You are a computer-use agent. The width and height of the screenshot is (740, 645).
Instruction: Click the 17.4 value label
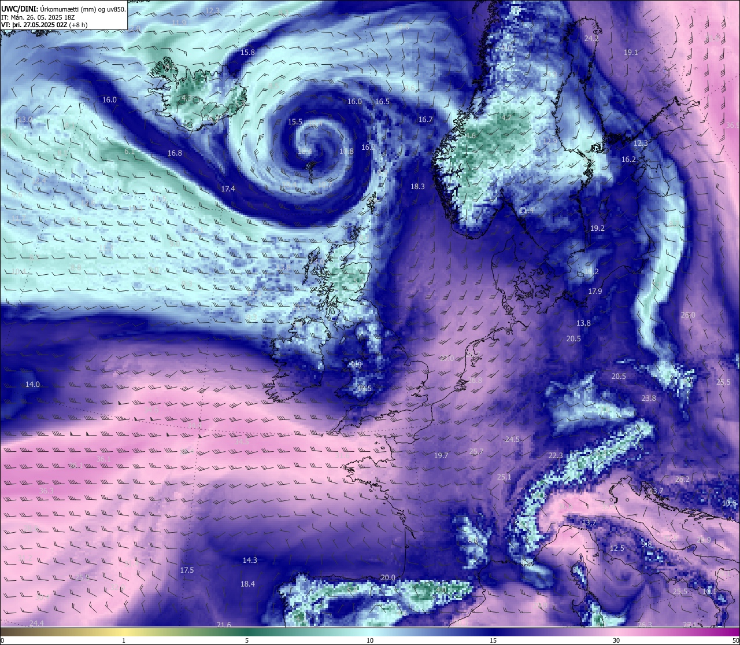[x=228, y=189]
